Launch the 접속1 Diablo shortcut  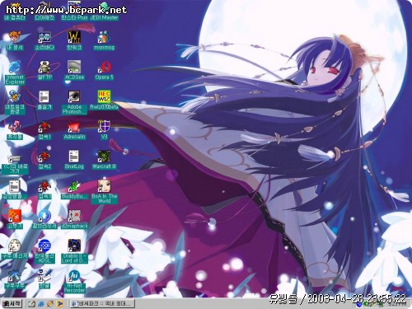pyautogui.click(x=44, y=129)
